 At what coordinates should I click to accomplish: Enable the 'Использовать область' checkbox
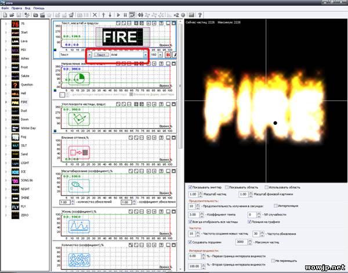[266, 188]
